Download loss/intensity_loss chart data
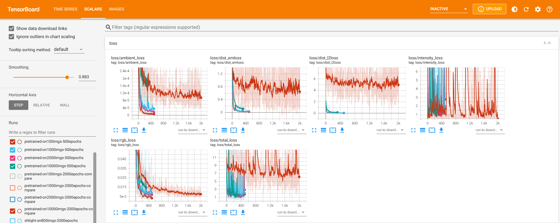The height and width of the screenshot is (223, 560). coord(441,130)
